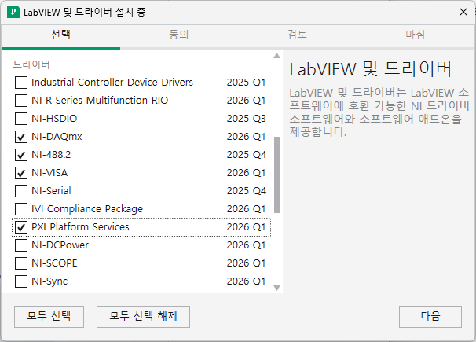Select the NI-HSDIO driver checkbox
Image resolution: width=476 pixels, height=342 pixels.
click(21, 119)
